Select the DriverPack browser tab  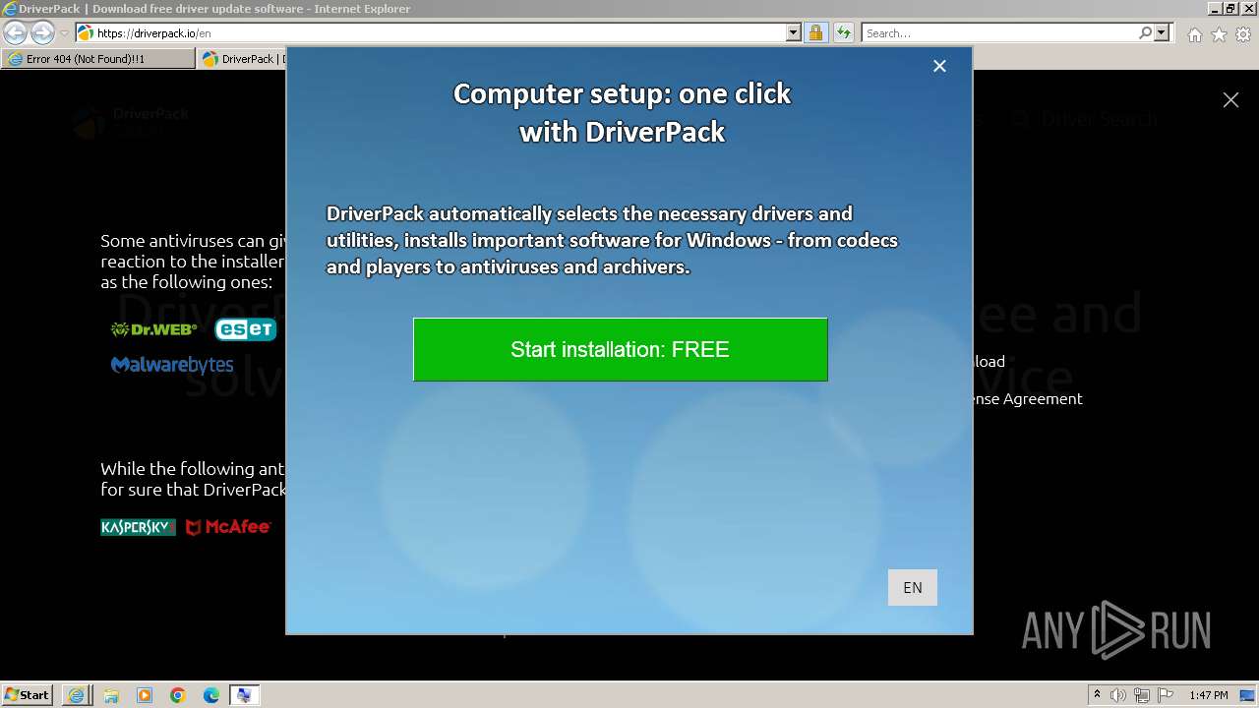point(242,59)
